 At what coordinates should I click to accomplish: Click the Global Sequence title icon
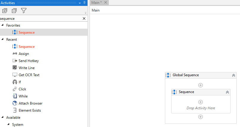(x=168, y=75)
